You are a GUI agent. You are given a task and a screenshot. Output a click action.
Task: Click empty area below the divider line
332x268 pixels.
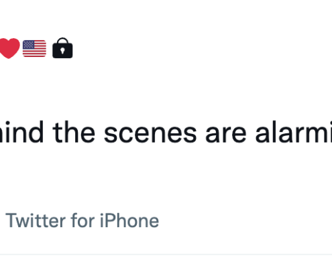click(166, 262)
